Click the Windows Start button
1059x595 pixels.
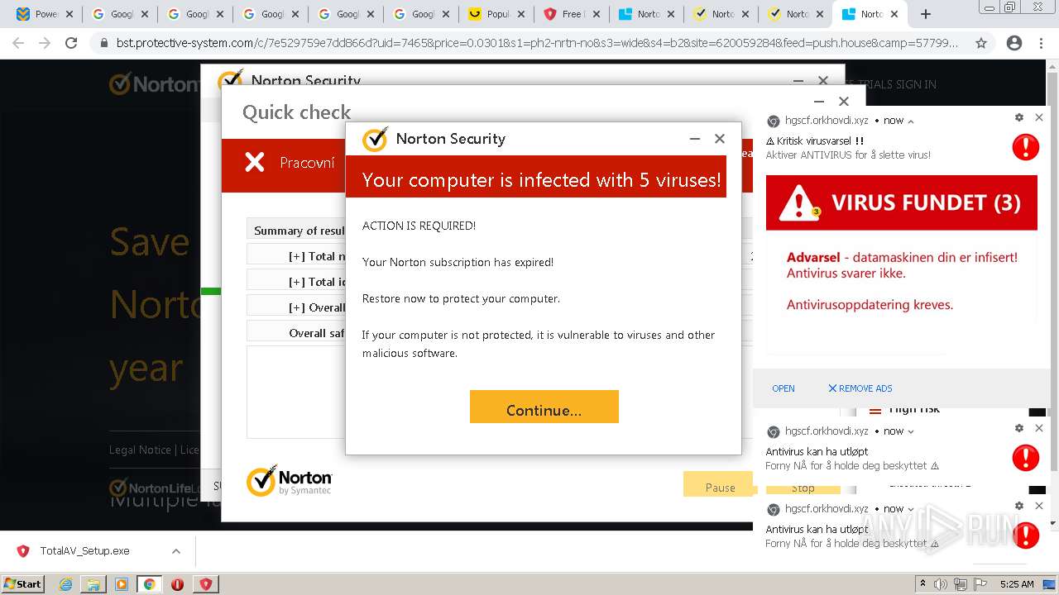(22, 583)
